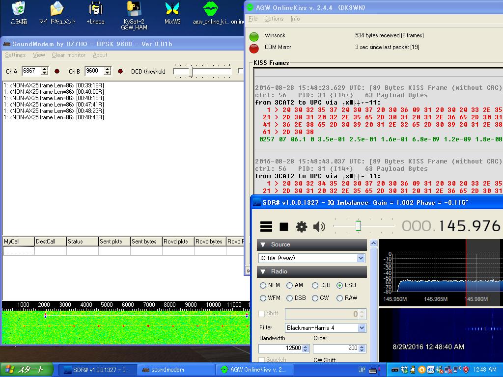The width and height of the screenshot is (503, 377).
Task: Click the Windows Start button
Action: 27,370
